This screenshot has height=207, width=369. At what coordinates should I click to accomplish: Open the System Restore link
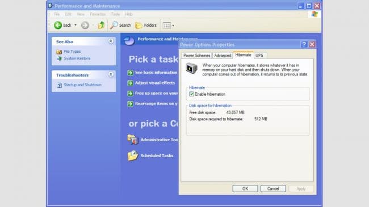click(77, 58)
